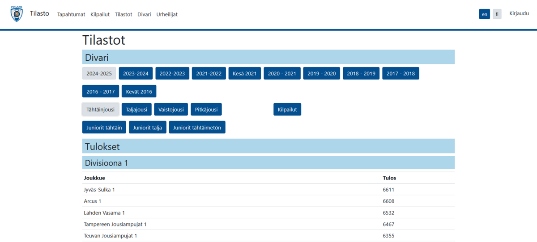
Task: Pick the 2019 - 2020 season
Action: [x=322, y=73]
